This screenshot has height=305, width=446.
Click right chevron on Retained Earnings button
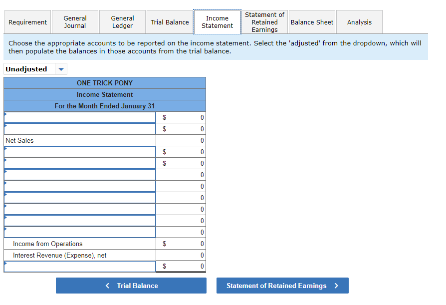click(x=336, y=286)
